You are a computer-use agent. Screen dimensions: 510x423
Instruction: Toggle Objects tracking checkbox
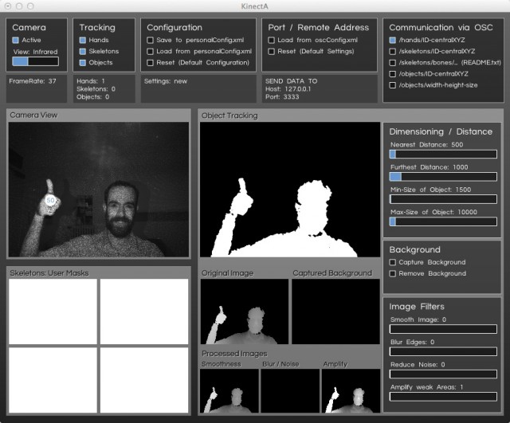(x=83, y=62)
